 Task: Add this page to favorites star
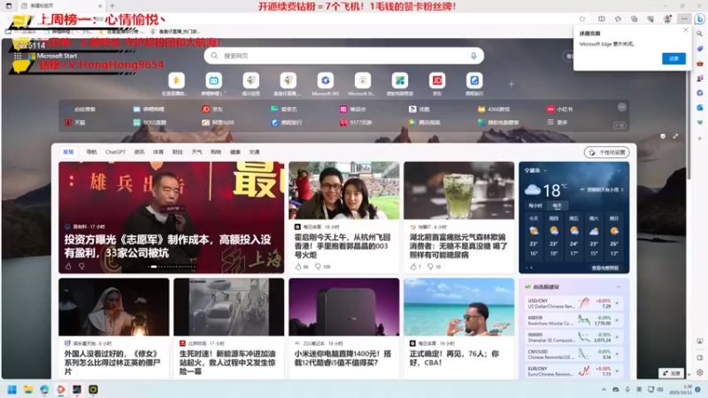click(582, 19)
